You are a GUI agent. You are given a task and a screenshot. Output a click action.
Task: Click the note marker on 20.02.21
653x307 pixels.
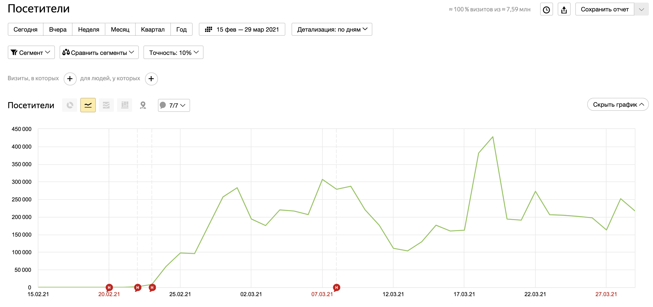(109, 288)
